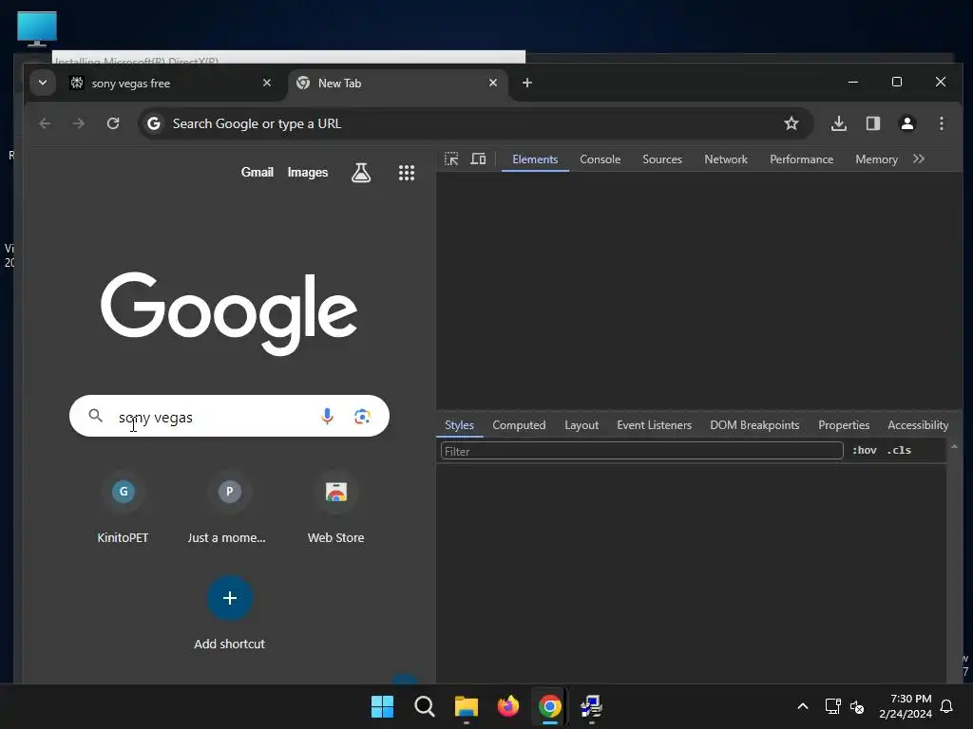Select the Styles subtab
Image resolution: width=973 pixels, height=729 pixels.
pos(459,425)
